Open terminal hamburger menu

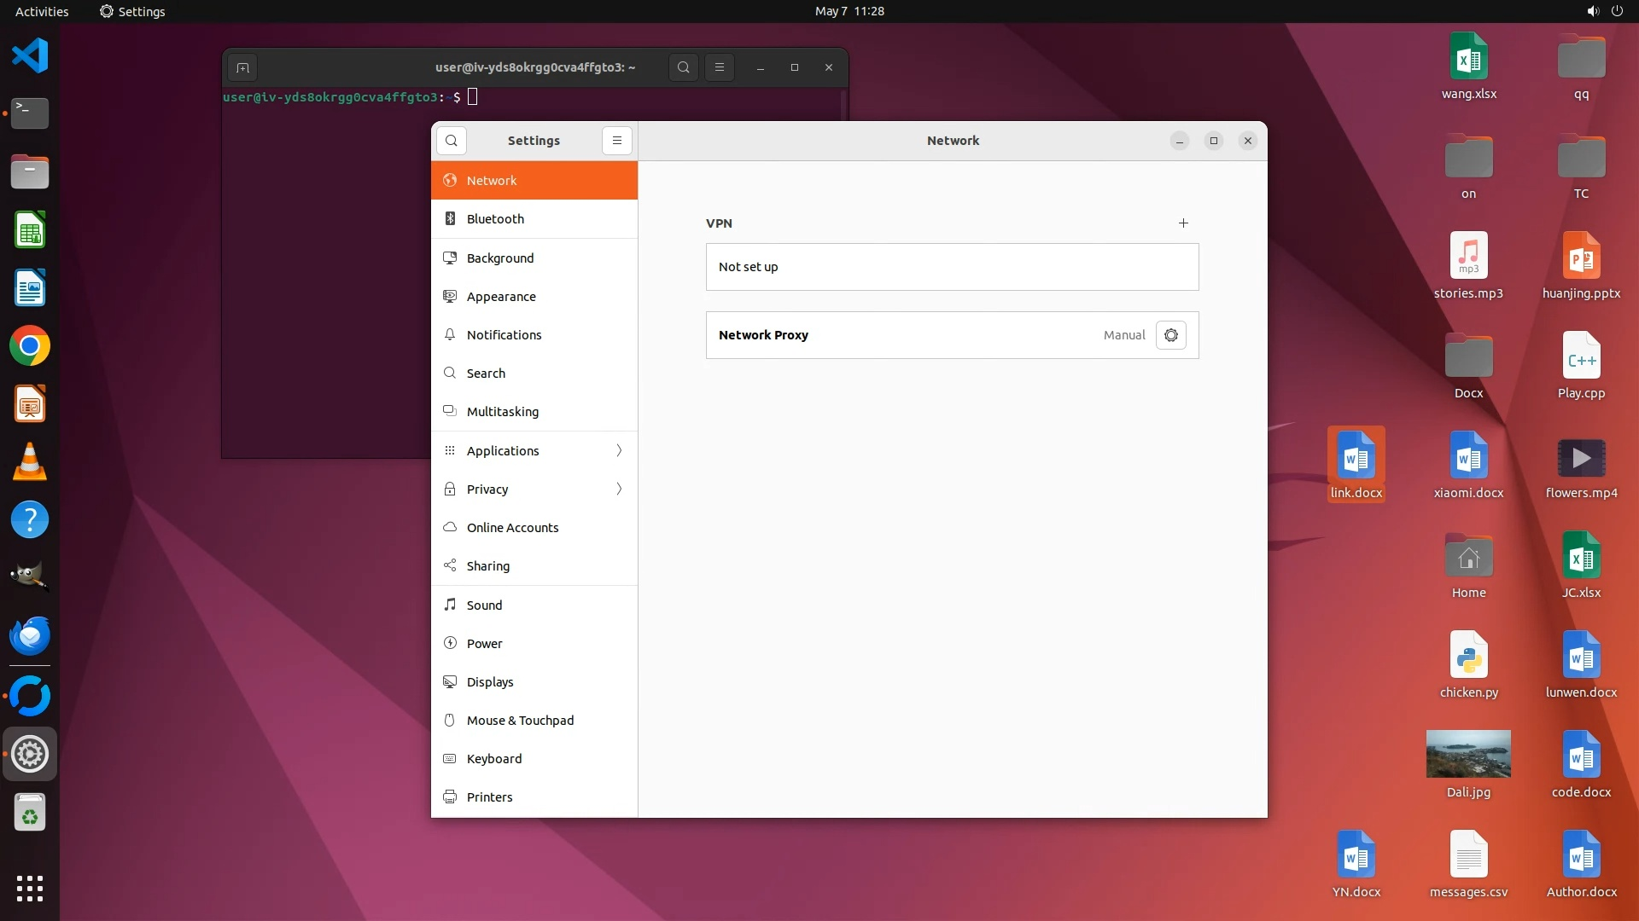(x=719, y=67)
